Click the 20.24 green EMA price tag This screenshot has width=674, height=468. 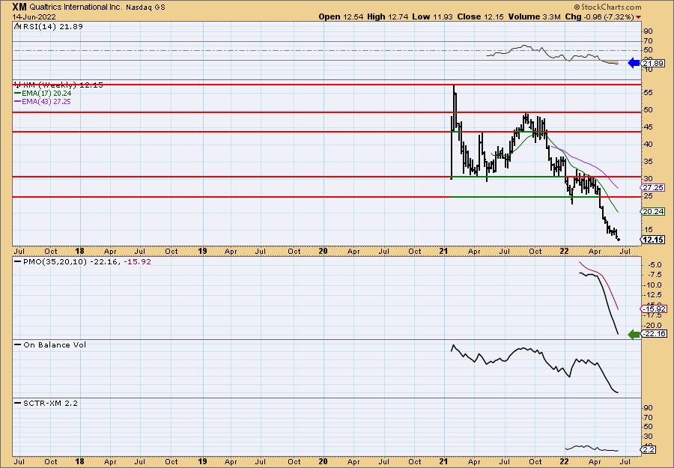coord(653,211)
